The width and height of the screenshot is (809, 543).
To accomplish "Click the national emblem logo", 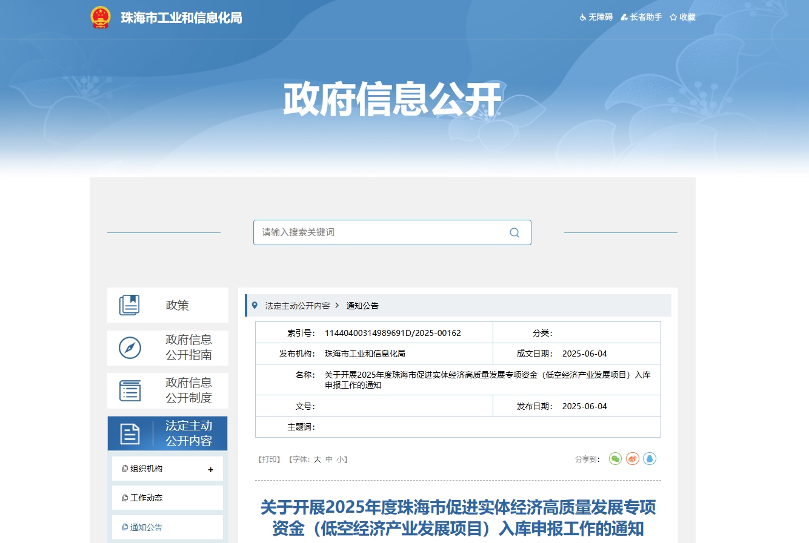I will tap(101, 18).
